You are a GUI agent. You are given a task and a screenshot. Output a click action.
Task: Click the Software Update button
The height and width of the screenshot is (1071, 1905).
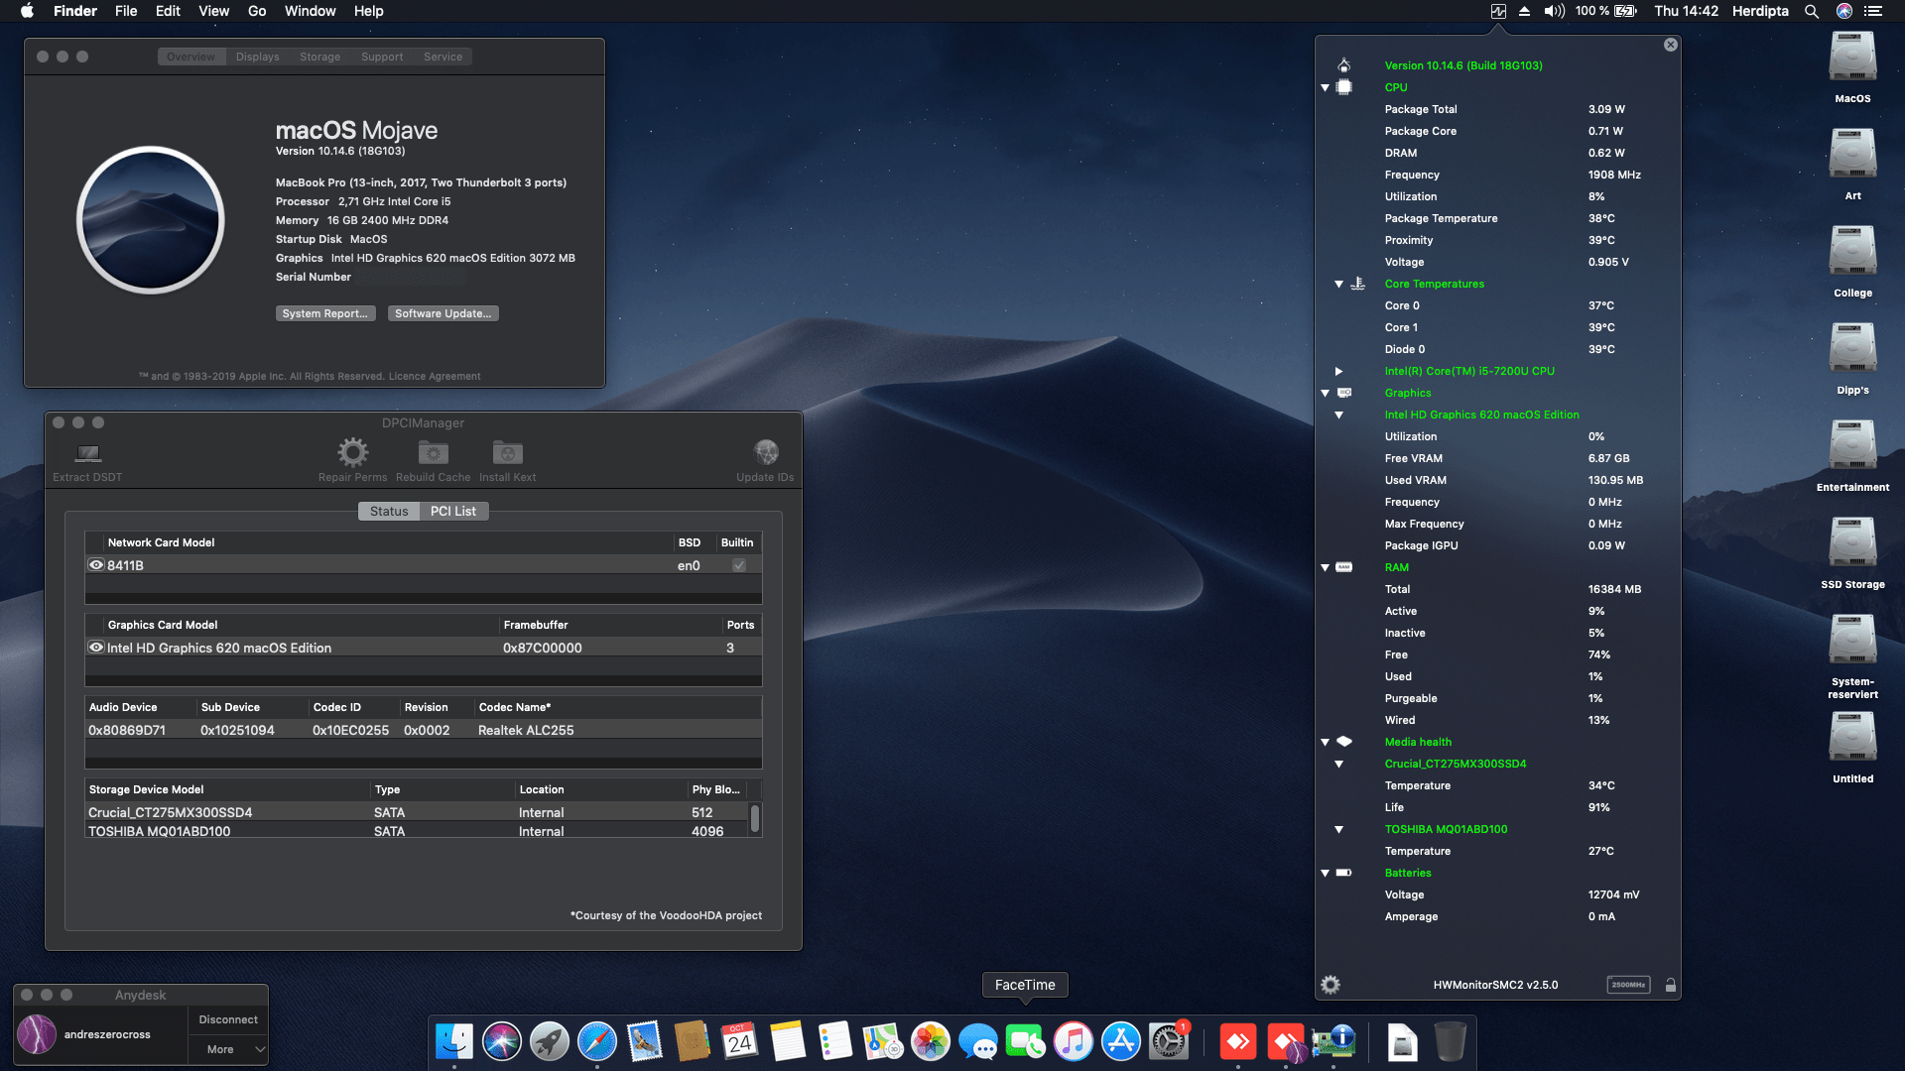tap(443, 313)
